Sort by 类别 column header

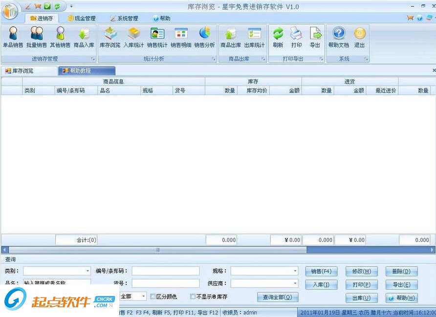39,90
